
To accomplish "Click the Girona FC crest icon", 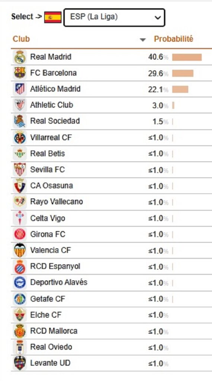I will (x=20, y=234).
